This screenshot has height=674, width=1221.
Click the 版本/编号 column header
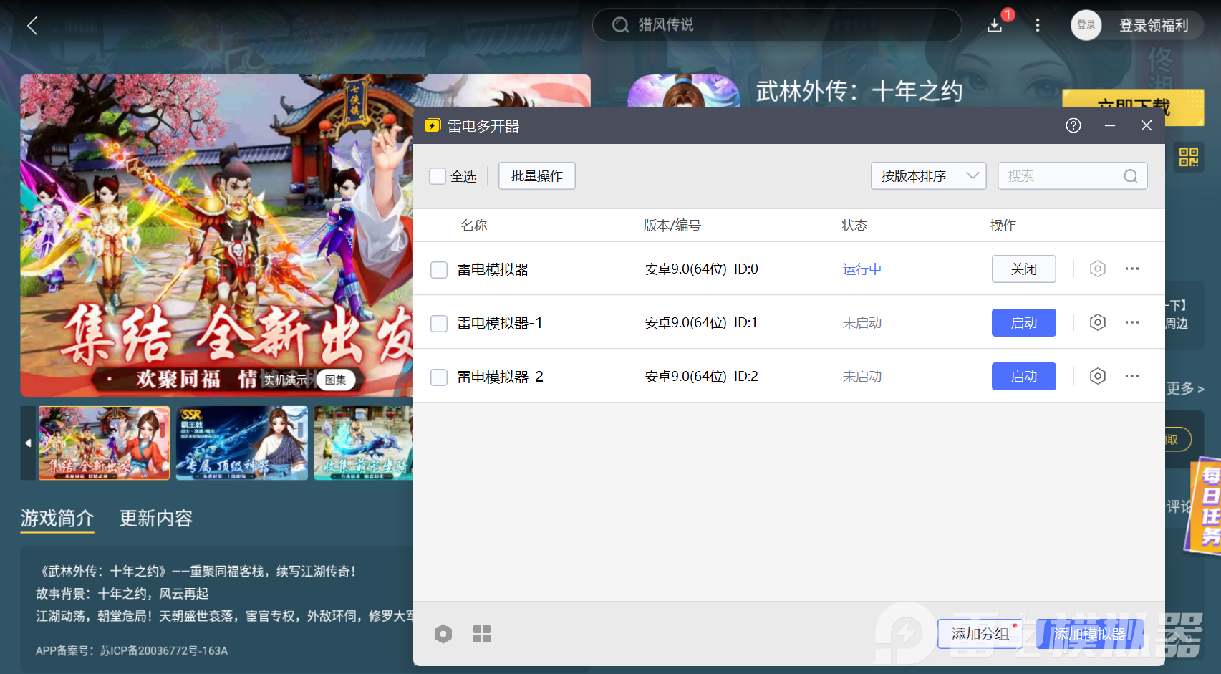point(672,226)
